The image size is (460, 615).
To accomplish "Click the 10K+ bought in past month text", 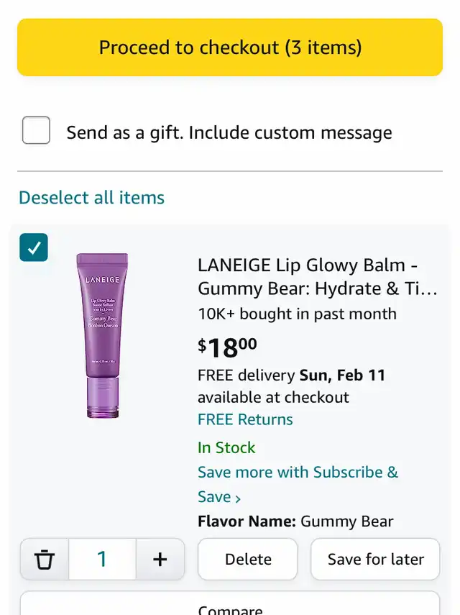I will pyautogui.click(x=297, y=314).
